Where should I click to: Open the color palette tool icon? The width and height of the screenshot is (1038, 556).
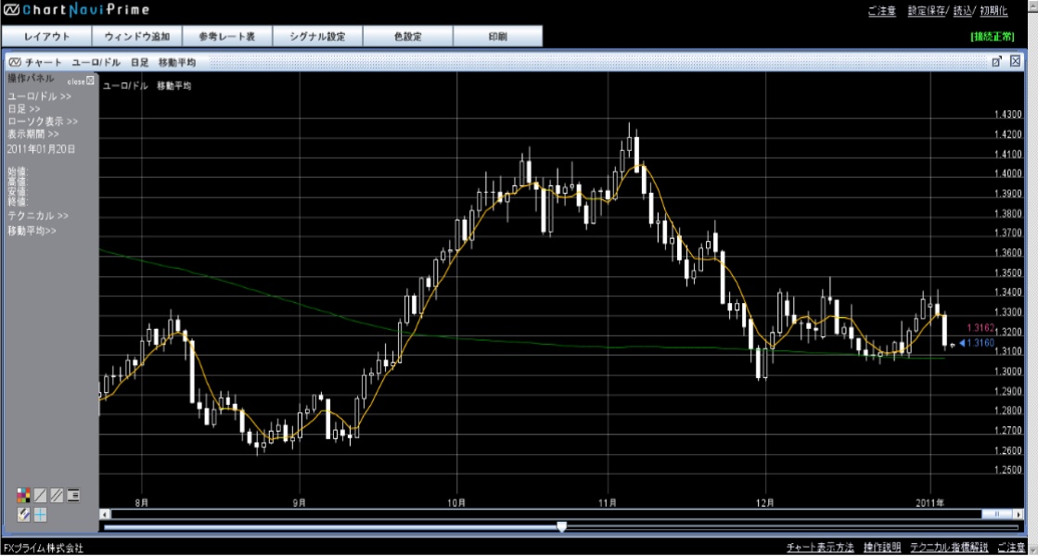click(x=23, y=496)
